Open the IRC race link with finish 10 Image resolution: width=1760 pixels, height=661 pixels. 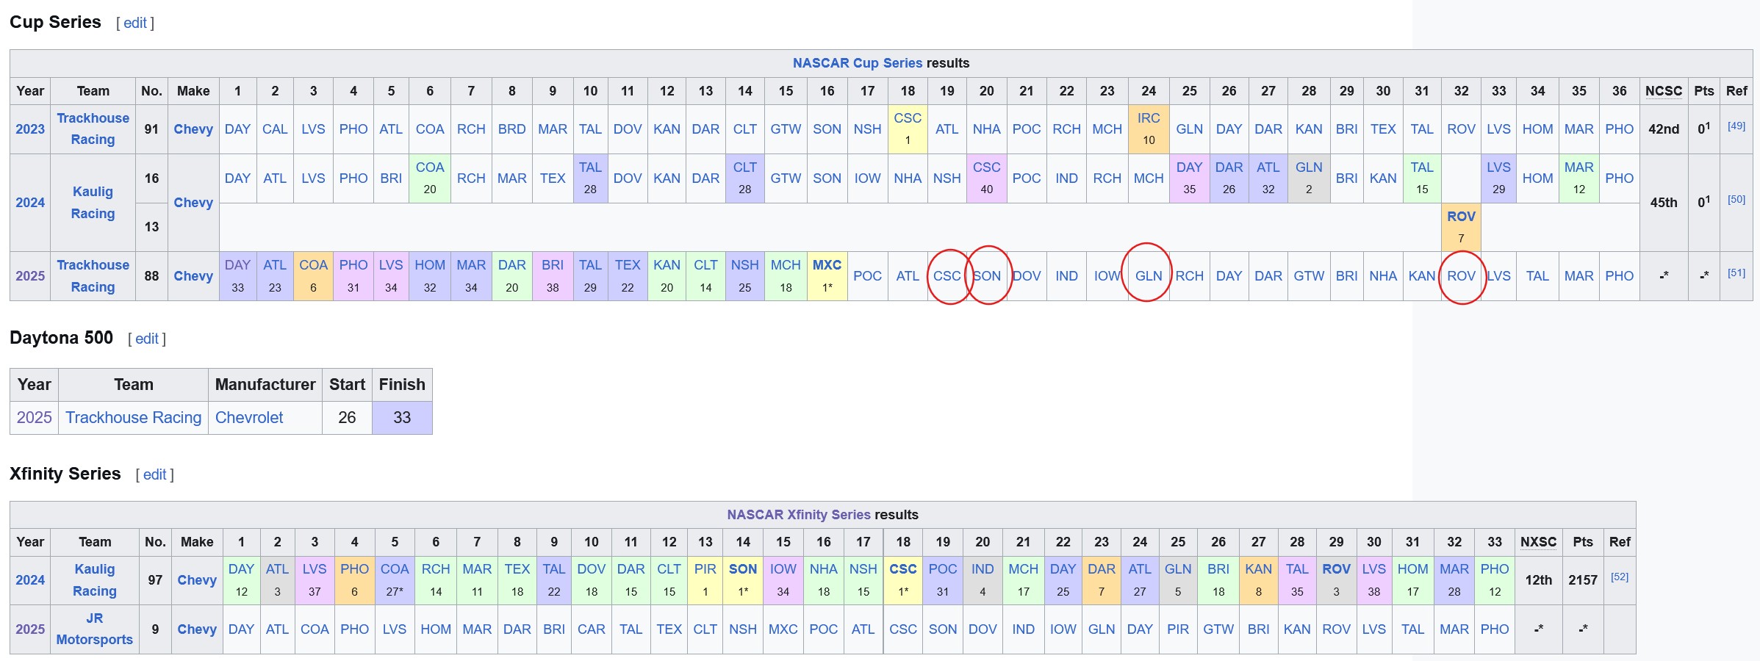1149,118
